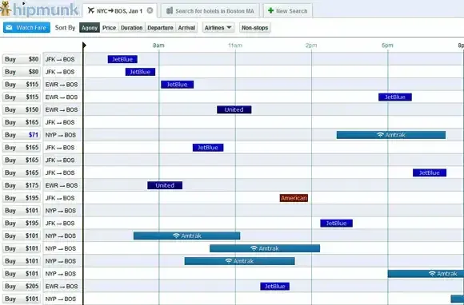Viewport: 464px width, 305px height.
Task: Toggle the Non-stops filter
Action: pyautogui.click(x=254, y=28)
